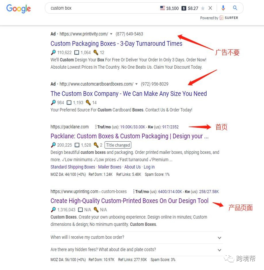Open the three-dot menu beside packlane.com Traf/mo

(96, 127)
